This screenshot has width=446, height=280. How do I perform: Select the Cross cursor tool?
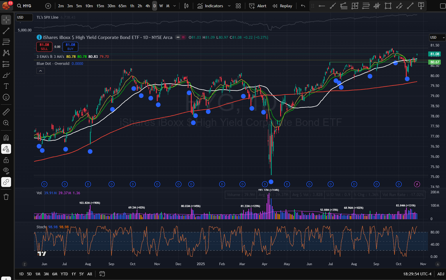click(x=6, y=20)
